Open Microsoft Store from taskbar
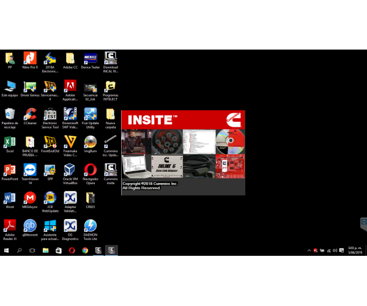The image size is (367, 306). pyautogui.click(x=59, y=250)
